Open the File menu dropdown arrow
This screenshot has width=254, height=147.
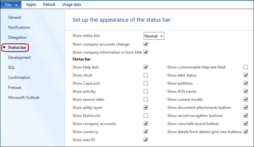tap(16, 5)
